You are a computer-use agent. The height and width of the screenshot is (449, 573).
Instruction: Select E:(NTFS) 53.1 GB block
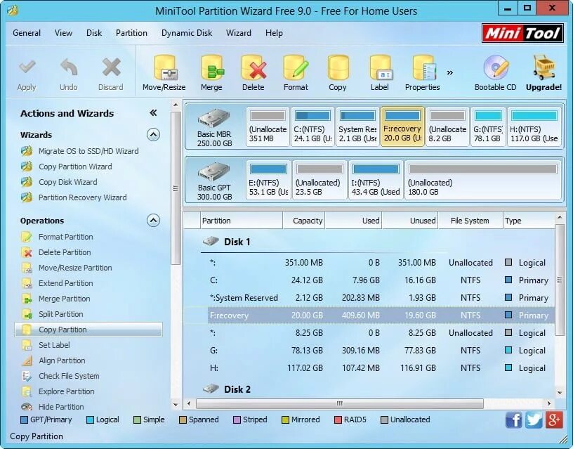(x=268, y=181)
